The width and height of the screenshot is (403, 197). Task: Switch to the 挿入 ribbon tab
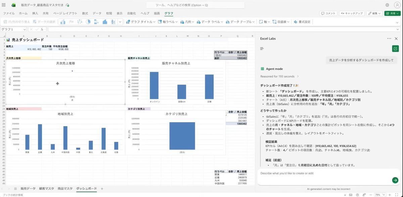(x=35, y=13)
